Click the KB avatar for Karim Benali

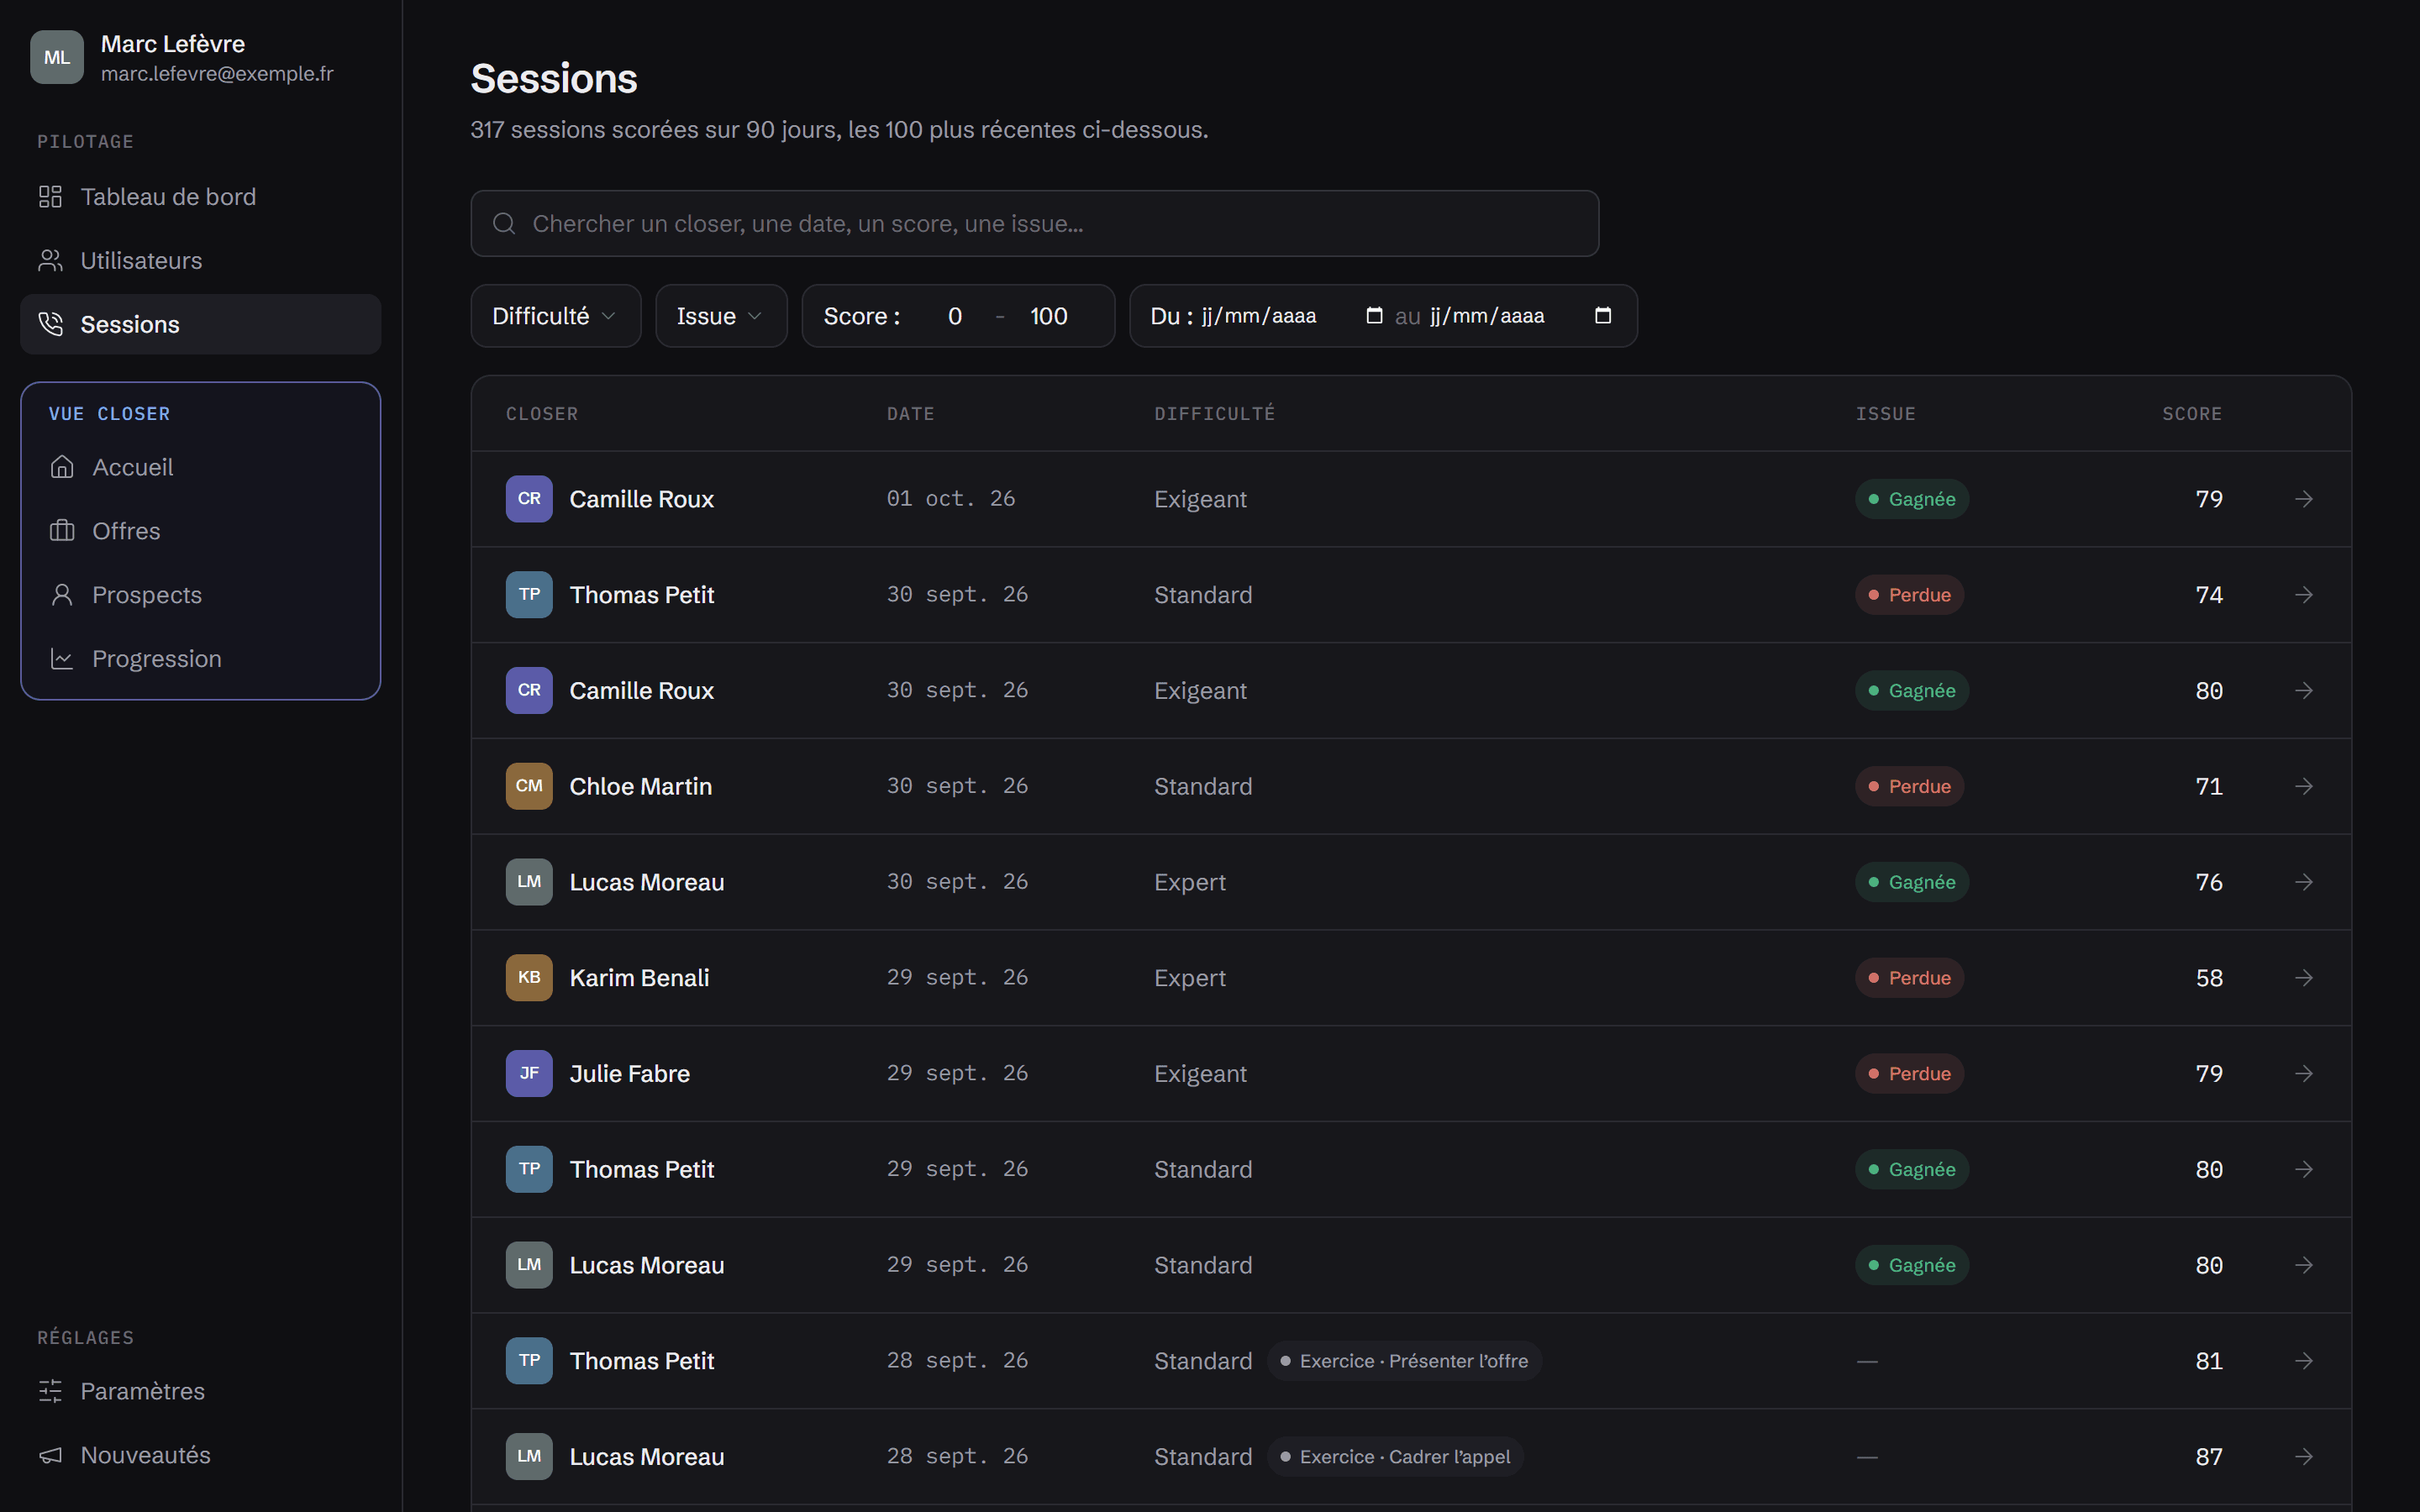point(529,978)
